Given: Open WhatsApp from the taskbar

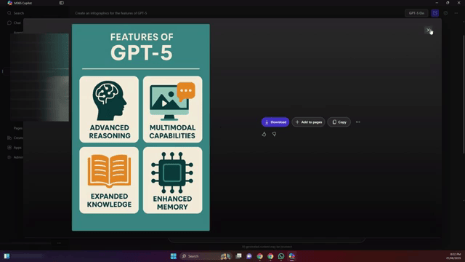Looking at the screenshot, I should tap(281, 256).
